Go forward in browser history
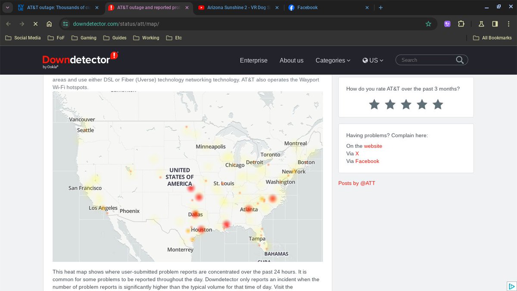Viewport: 517px width, 291px height. [22, 24]
